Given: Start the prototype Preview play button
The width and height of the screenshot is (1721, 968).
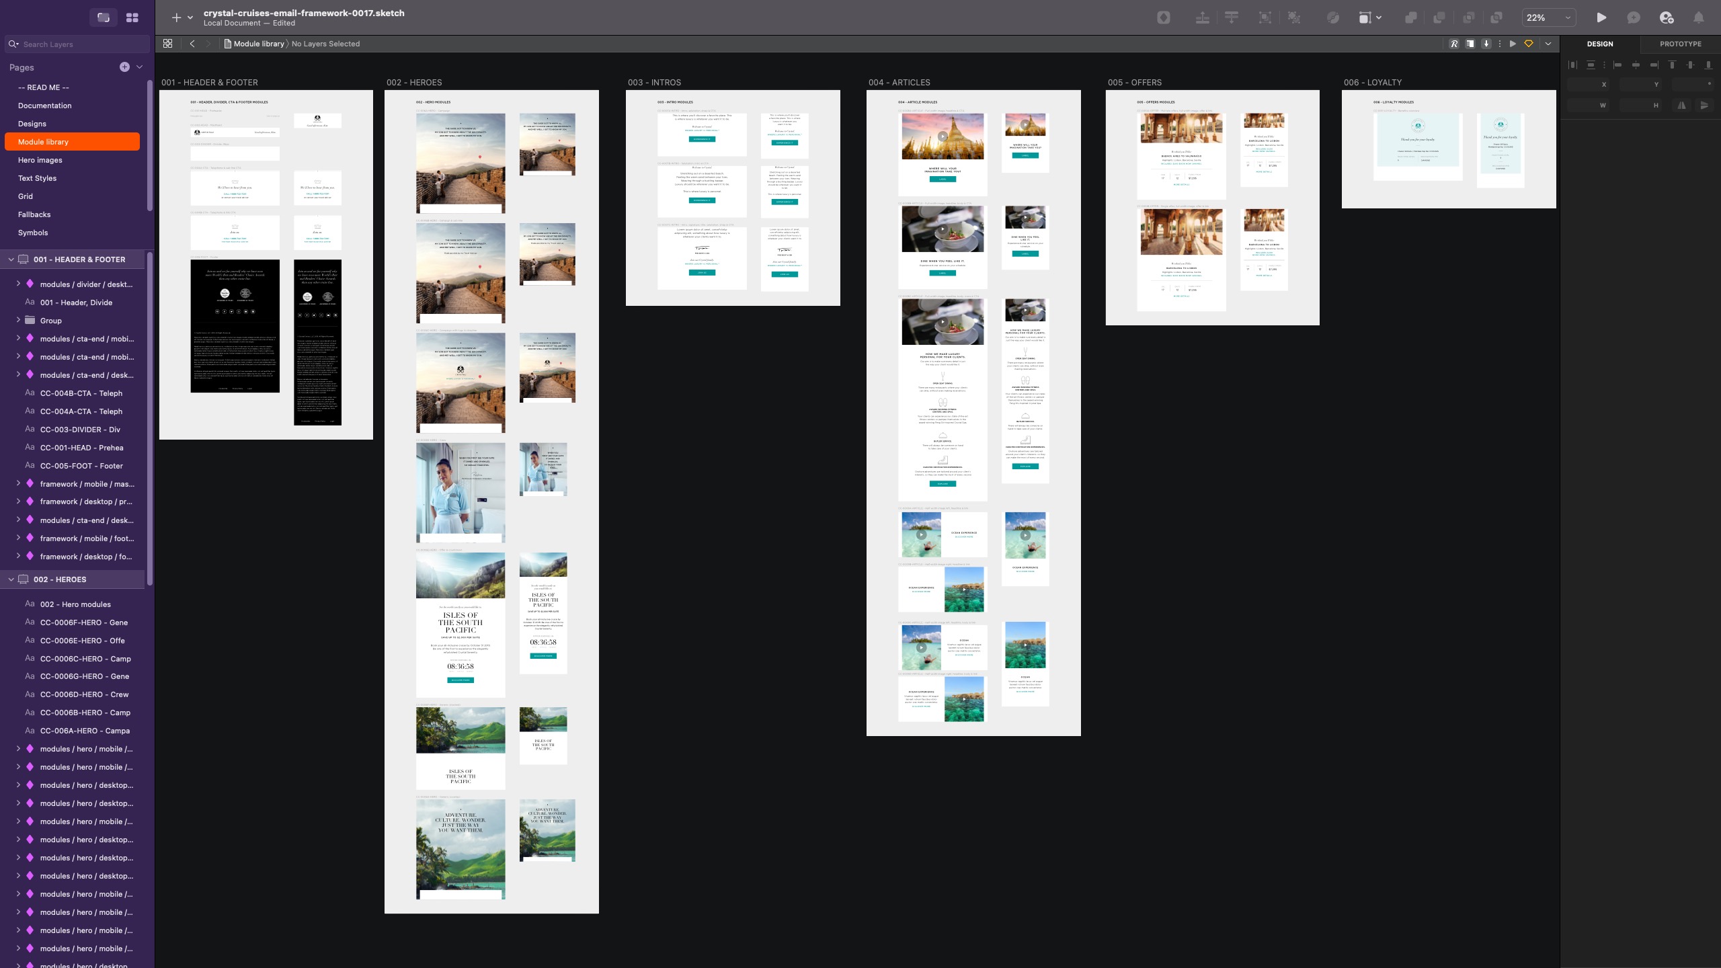Looking at the screenshot, I should point(1602,17).
